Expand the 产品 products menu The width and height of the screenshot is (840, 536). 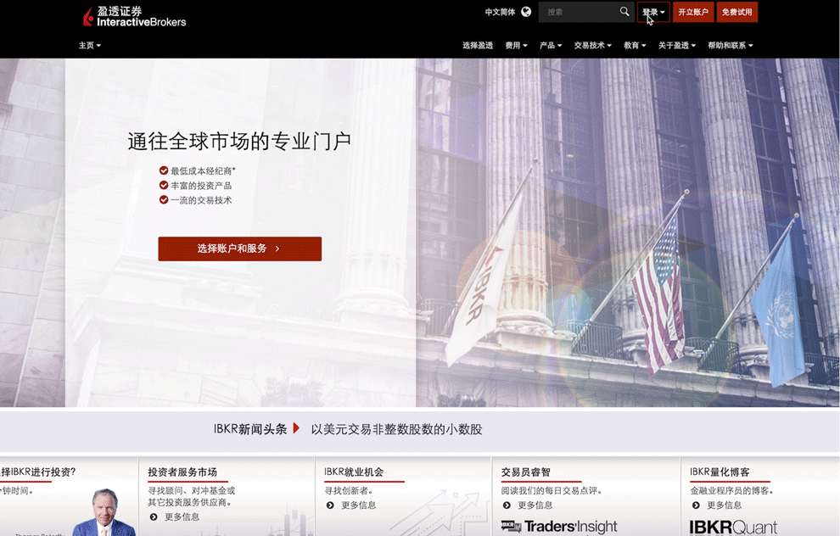tap(551, 46)
